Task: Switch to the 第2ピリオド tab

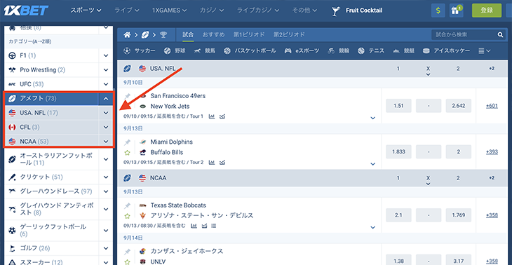Action: pyautogui.click(x=289, y=34)
